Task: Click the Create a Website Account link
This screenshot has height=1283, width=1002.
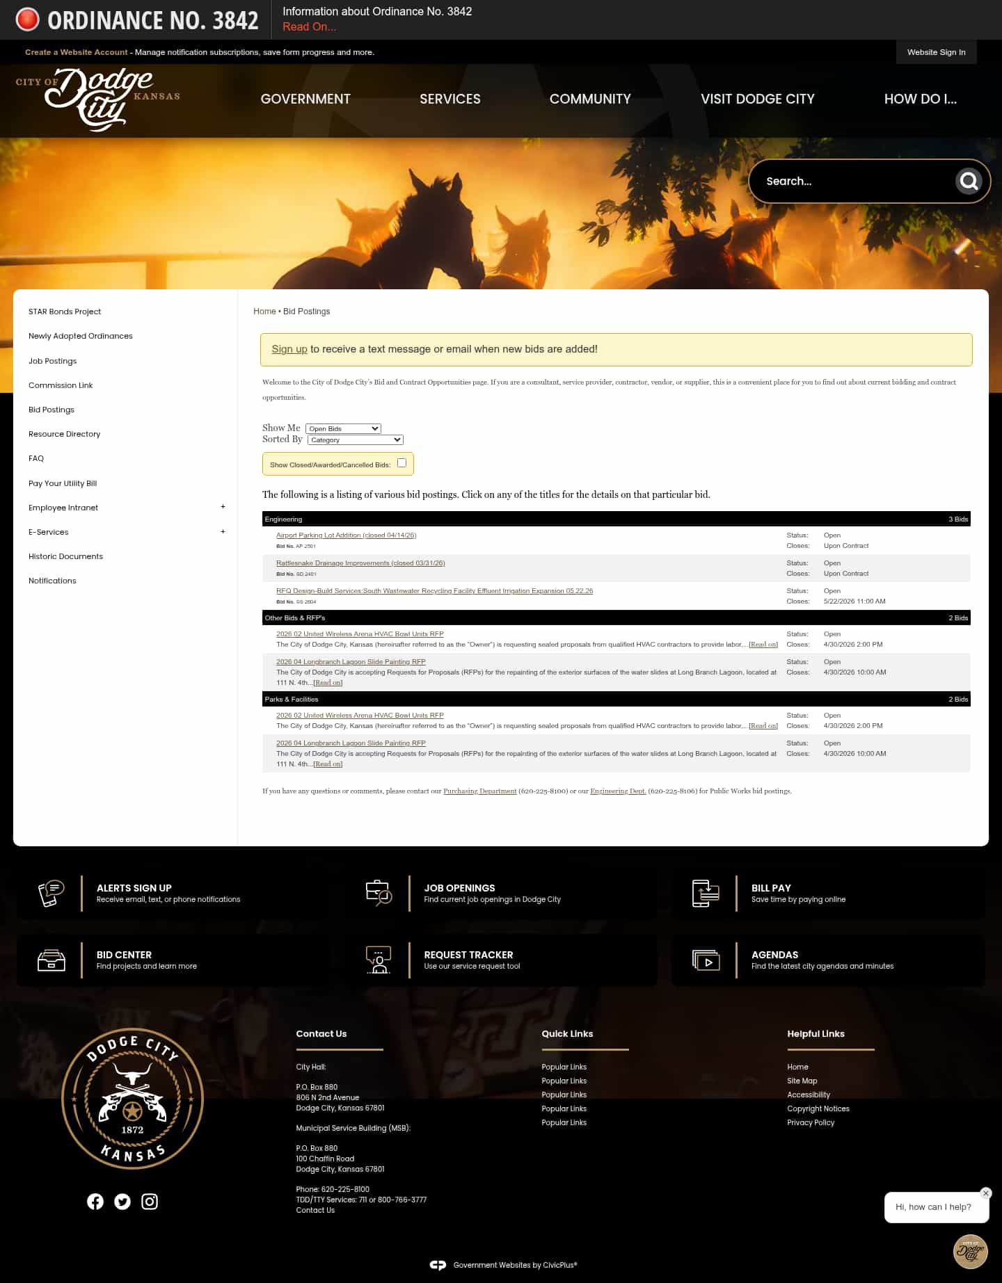Action: pyautogui.click(x=77, y=52)
